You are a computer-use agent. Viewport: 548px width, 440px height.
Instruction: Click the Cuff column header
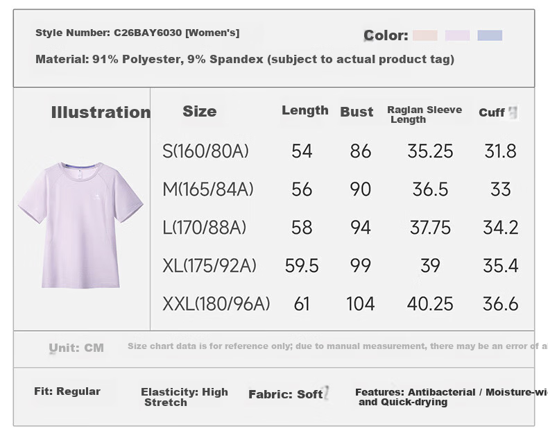(x=492, y=112)
